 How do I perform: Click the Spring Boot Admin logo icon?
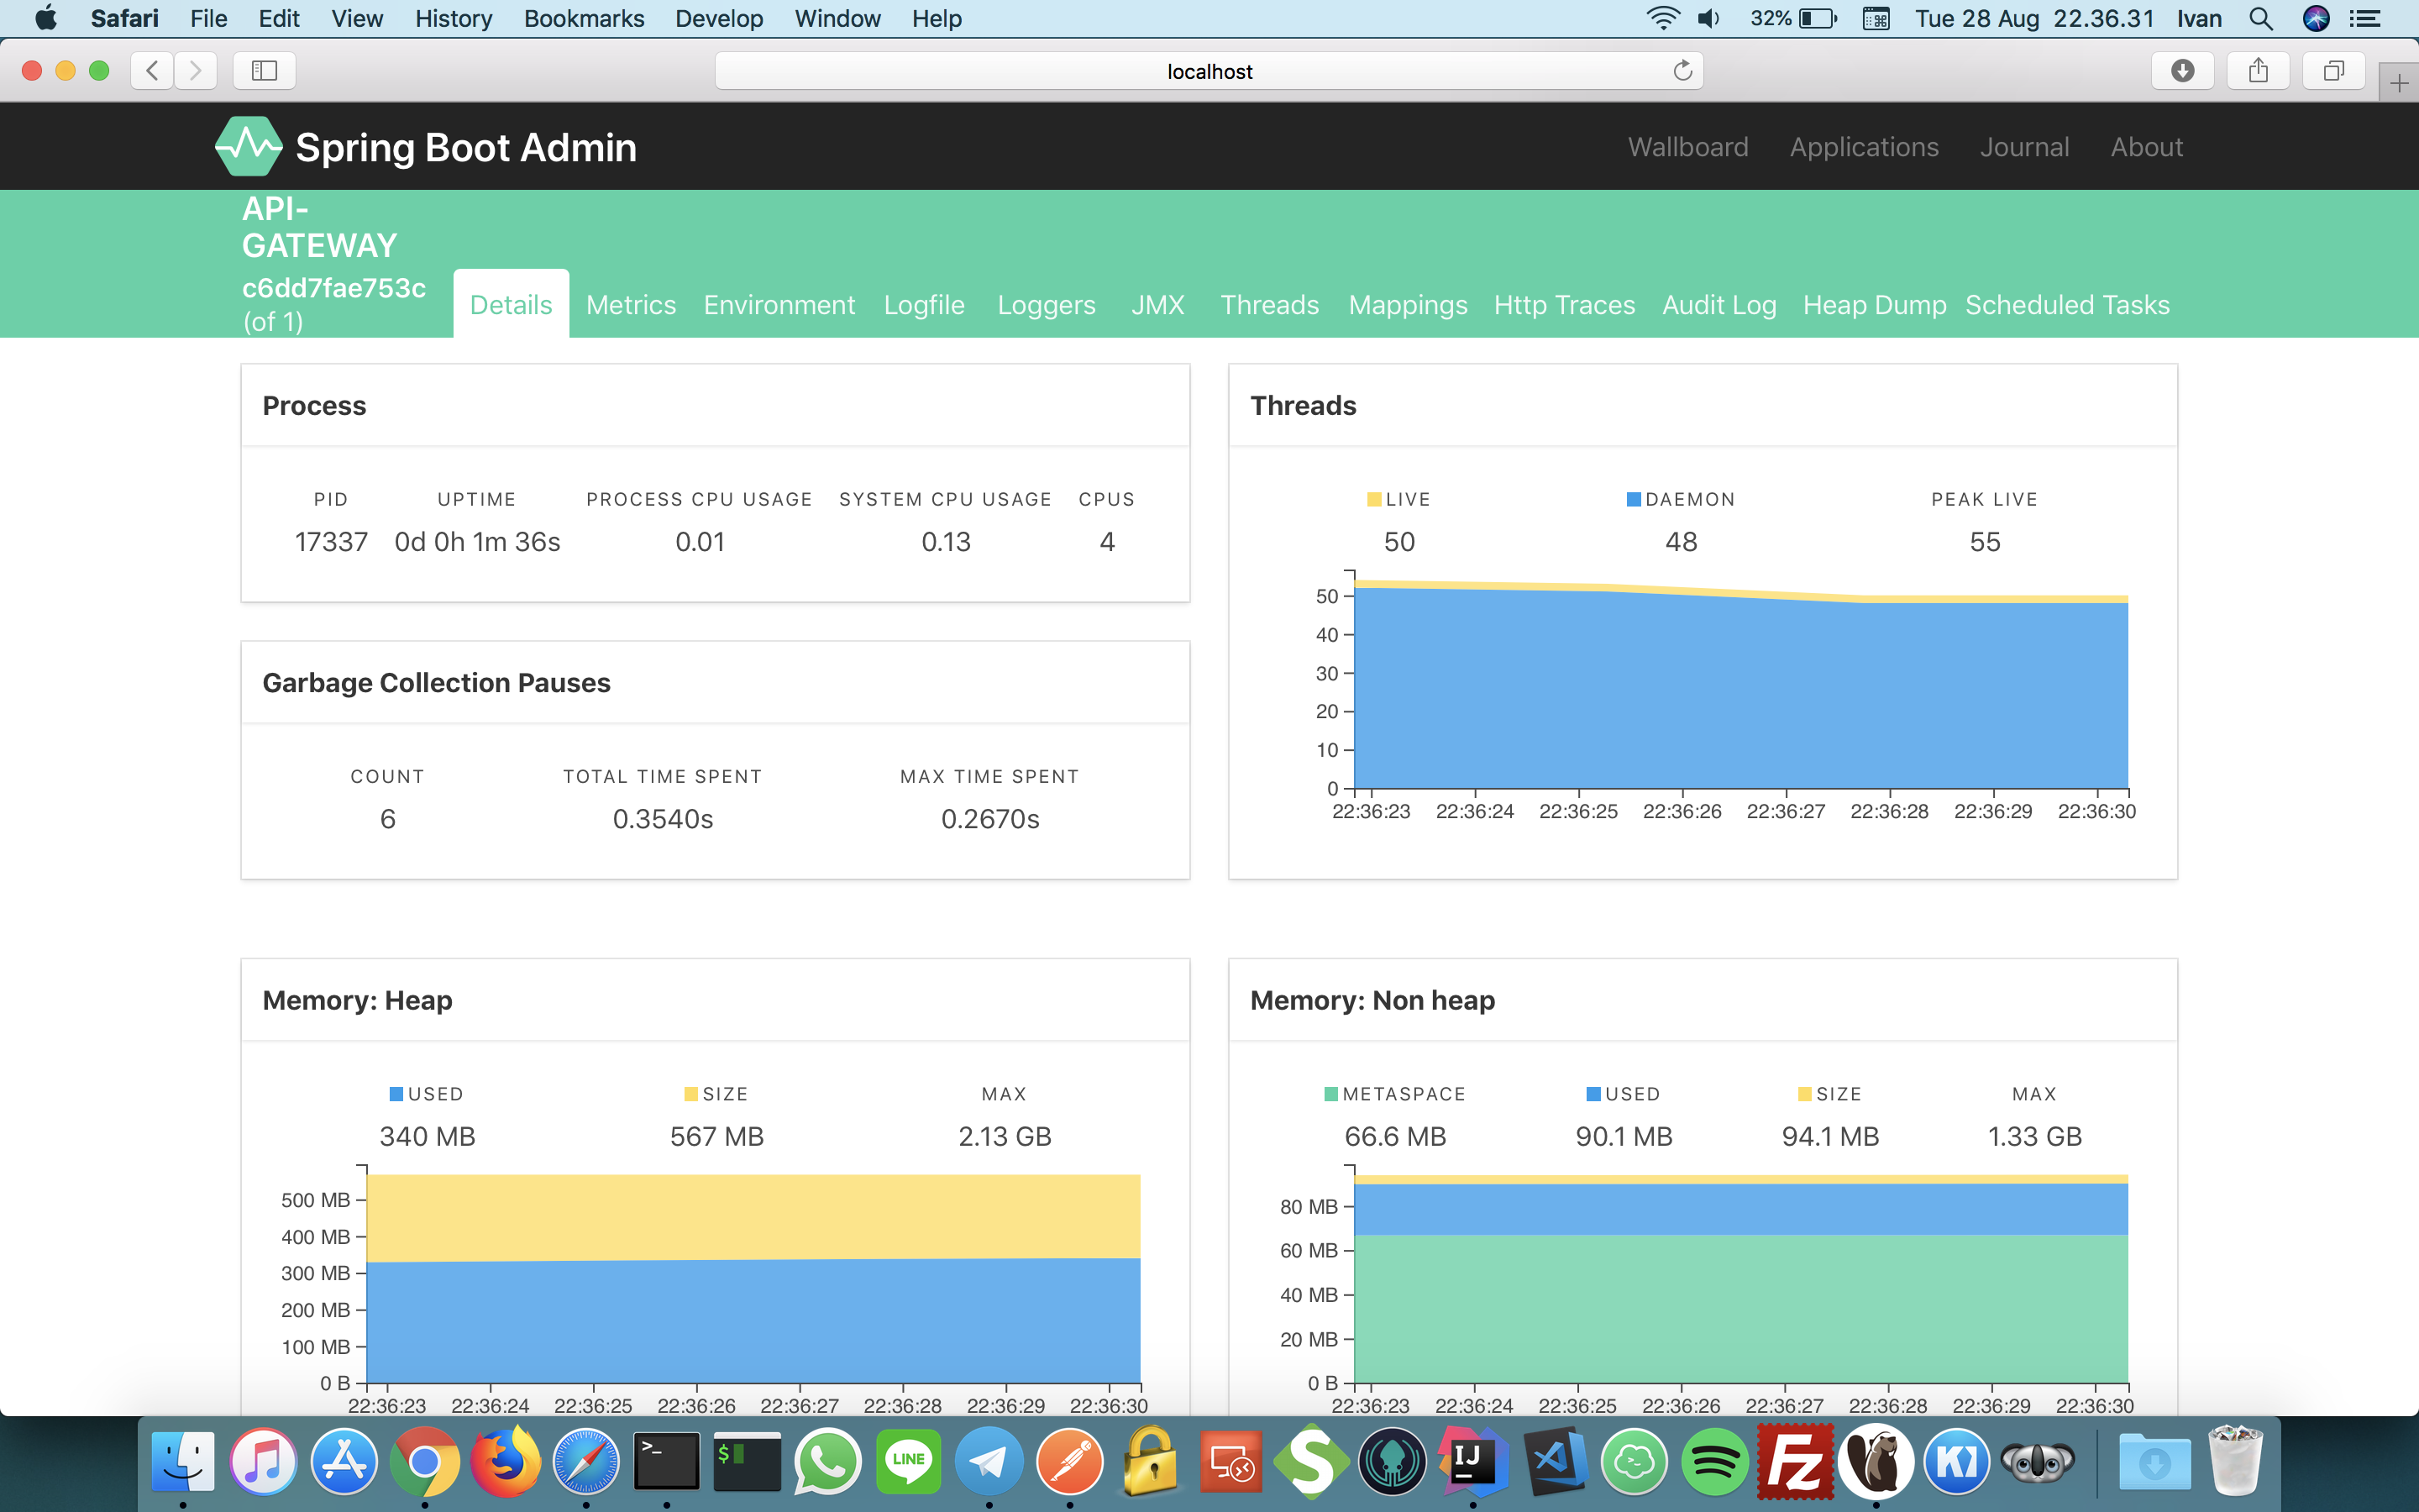click(248, 147)
